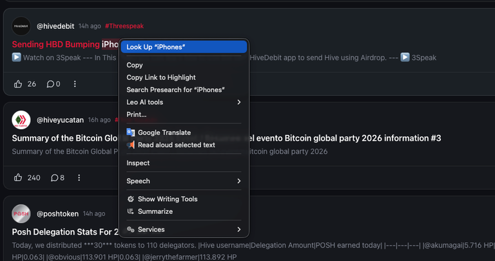495x261 pixels.
Task: Select Show Writing Tools
Action: click(x=184, y=199)
